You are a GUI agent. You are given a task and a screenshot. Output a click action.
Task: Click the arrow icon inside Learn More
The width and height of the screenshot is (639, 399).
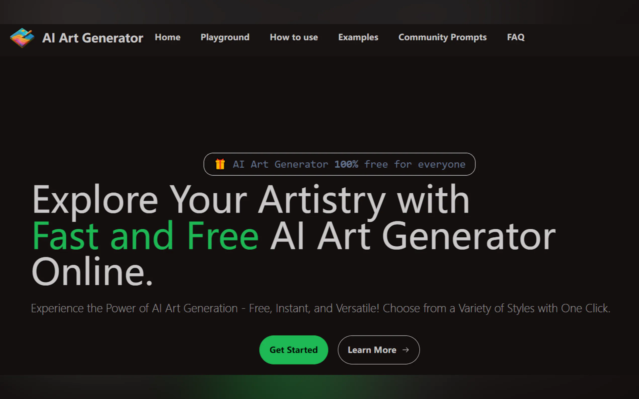coord(406,350)
